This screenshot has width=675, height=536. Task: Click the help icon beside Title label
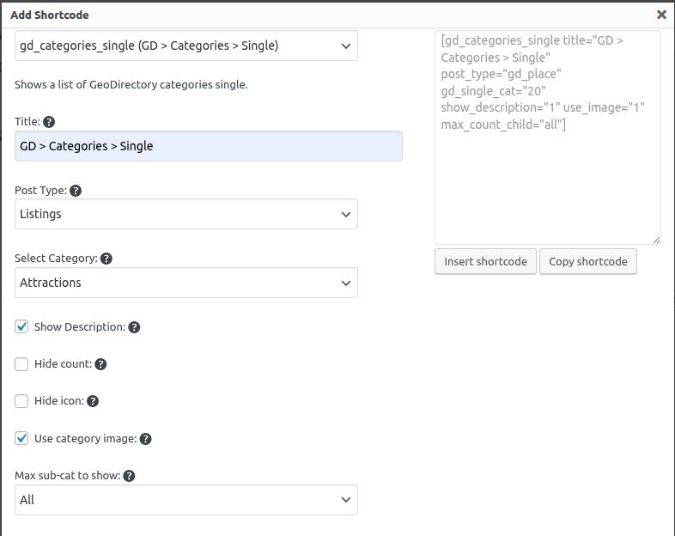[x=49, y=122]
